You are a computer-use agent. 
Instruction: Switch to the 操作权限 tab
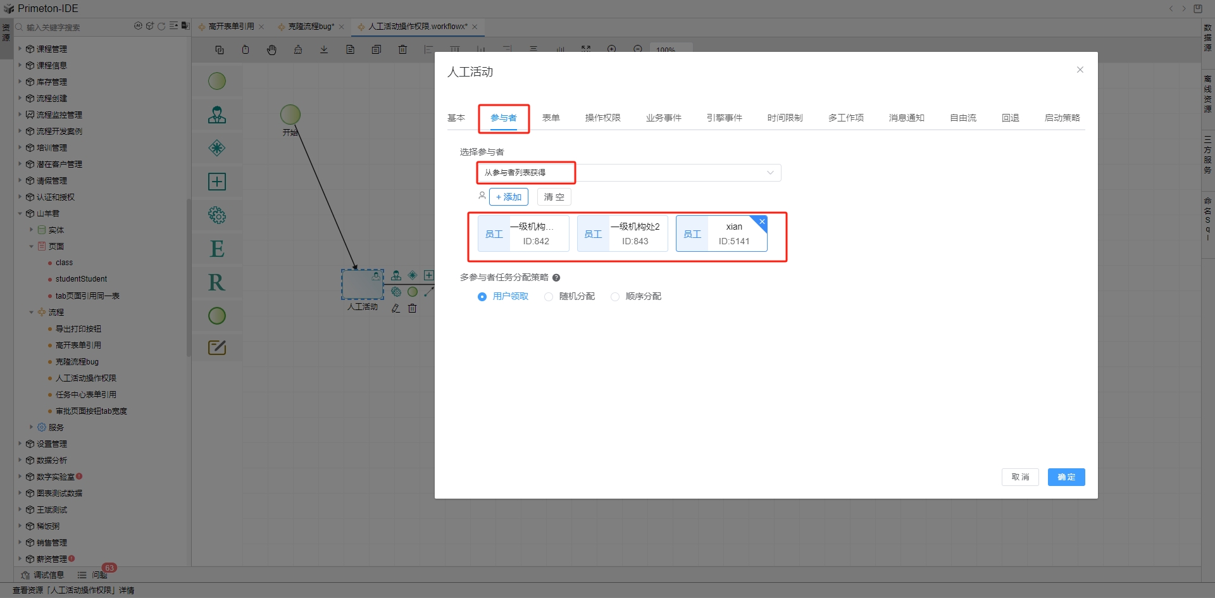602,118
